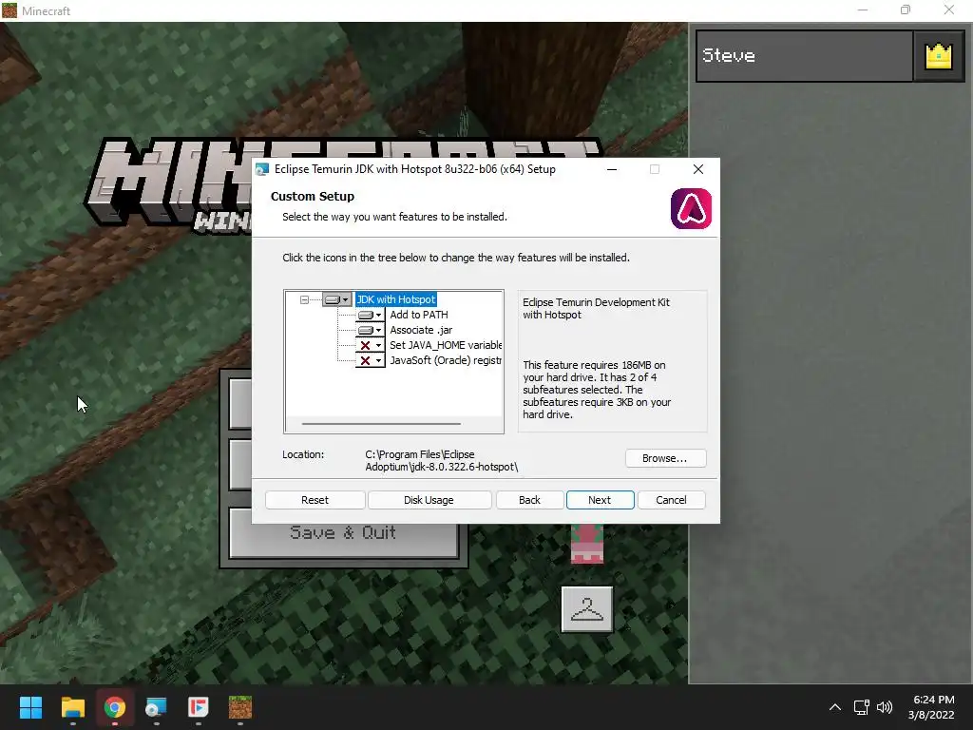Select the Add to PATH tree item
The width and height of the screenshot is (973, 730).
(x=419, y=315)
